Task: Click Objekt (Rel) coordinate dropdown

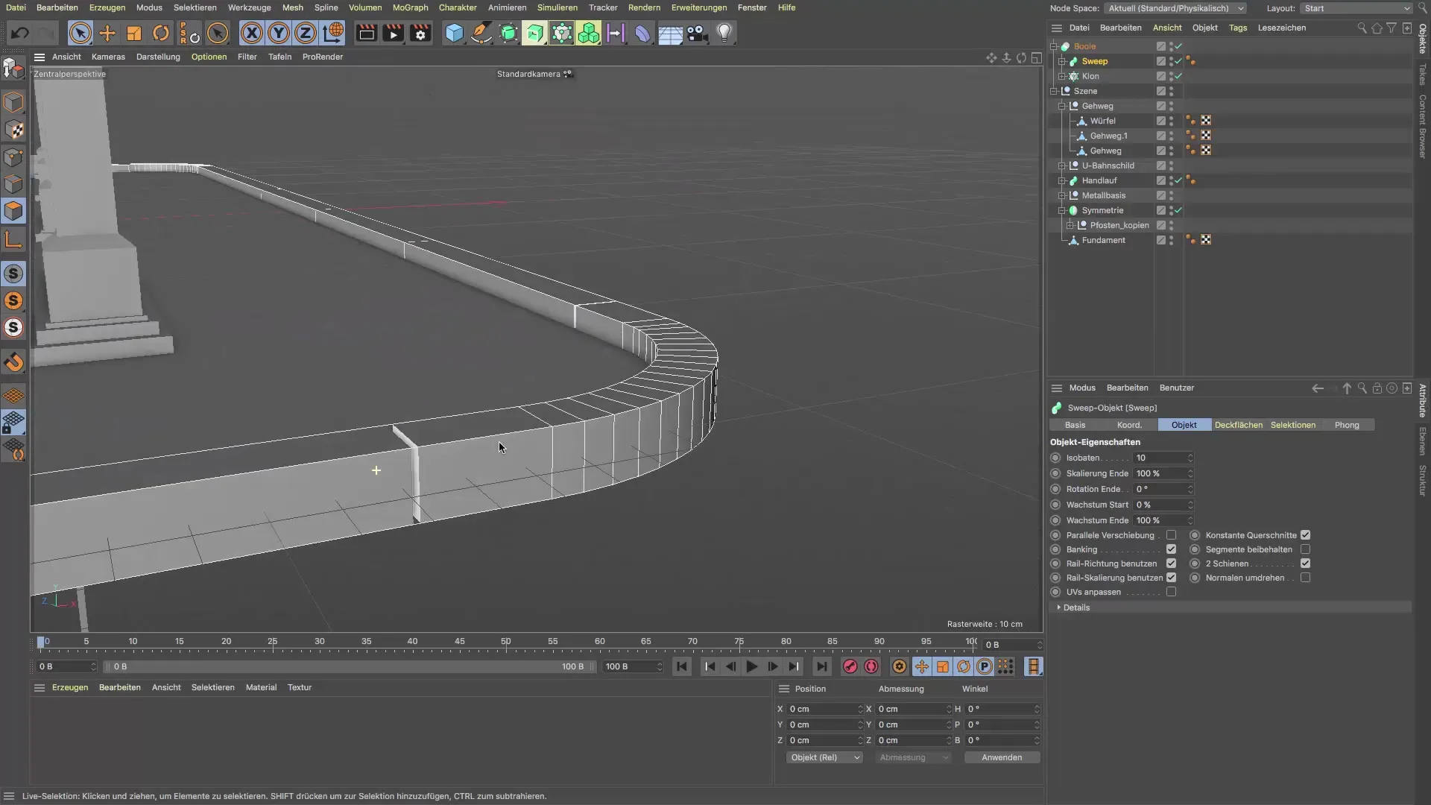Action: coord(824,757)
